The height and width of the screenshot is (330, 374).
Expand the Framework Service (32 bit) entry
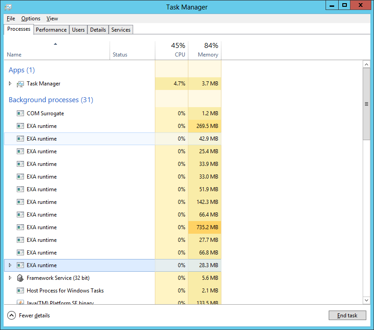[x=10, y=278]
